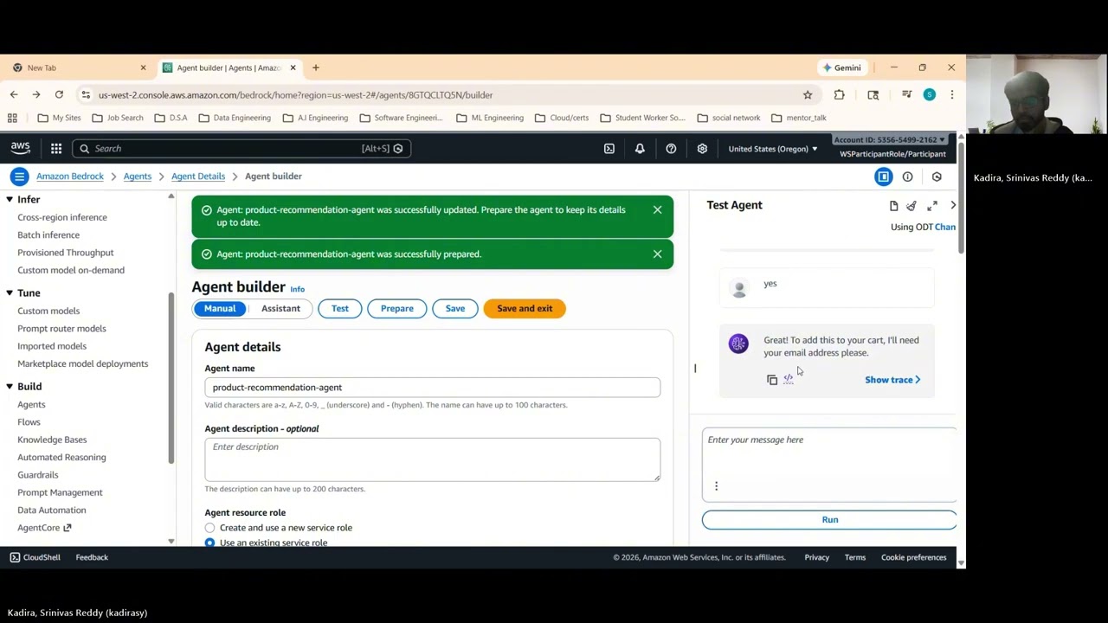The image size is (1108, 623).
Task: Open a new browser tab with plus
Action: [316, 67]
